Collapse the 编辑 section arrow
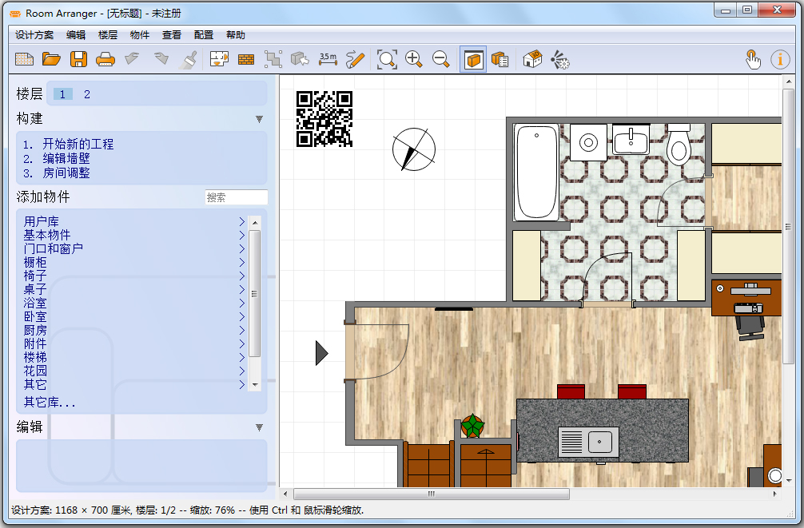This screenshot has height=528, width=804. [x=260, y=427]
